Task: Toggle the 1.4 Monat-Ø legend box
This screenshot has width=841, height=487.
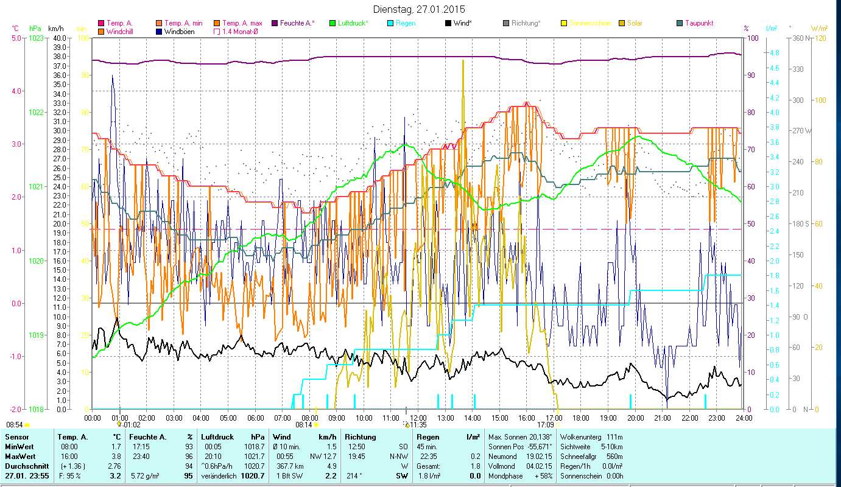Action: coord(217,31)
